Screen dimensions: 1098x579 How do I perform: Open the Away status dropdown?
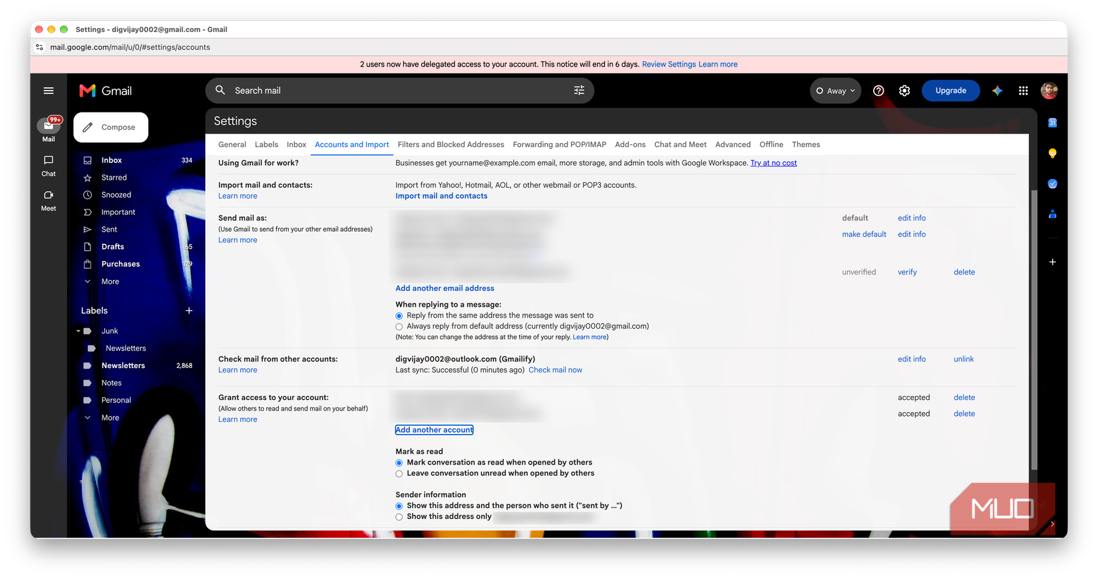coord(835,91)
